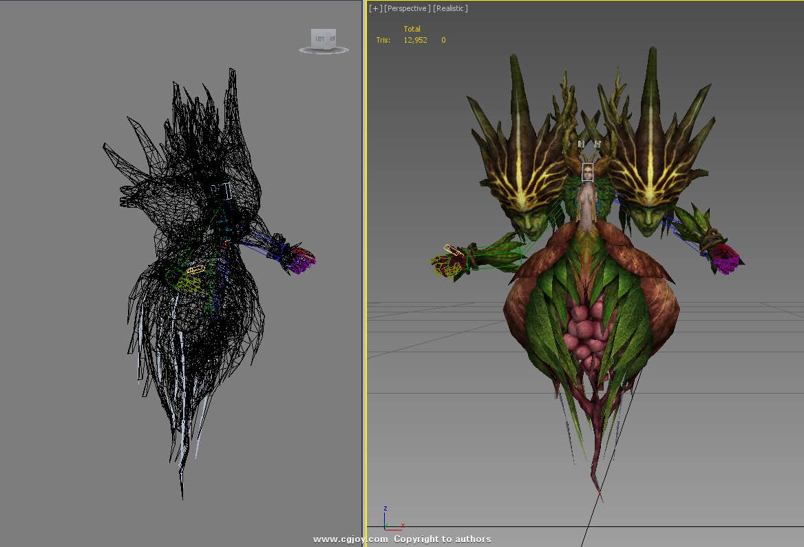Click the Copyright to authors text

[443, 539]
